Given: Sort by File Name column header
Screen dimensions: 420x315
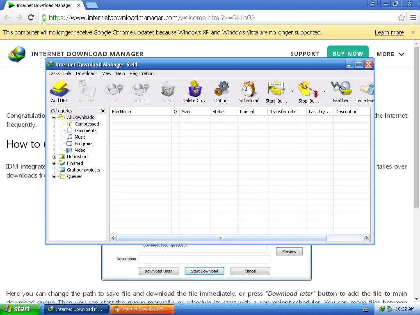Looking at the screenshot, I should click(140, 112).
